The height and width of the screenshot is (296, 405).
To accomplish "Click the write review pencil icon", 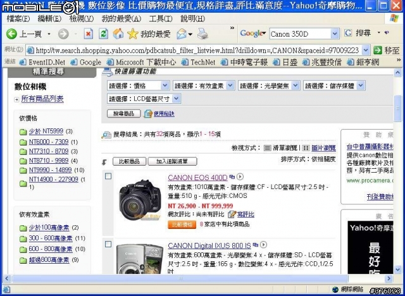I will pos(232,214).
